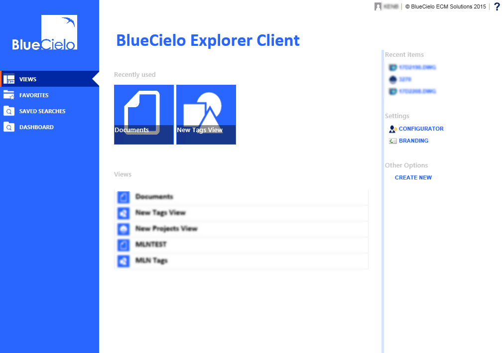Select MLN Tags in the Views list
The width and height of the screenshot is (503, 353).
click(241, 261)
